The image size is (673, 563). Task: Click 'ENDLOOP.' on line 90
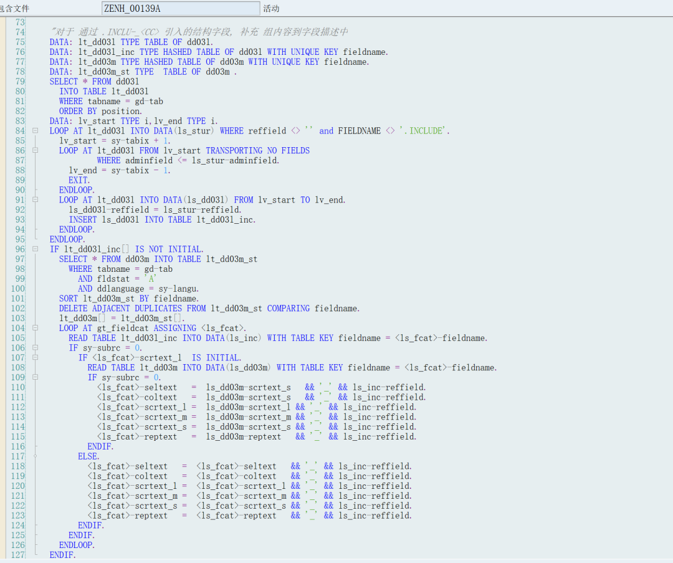(x=77, y=190)
